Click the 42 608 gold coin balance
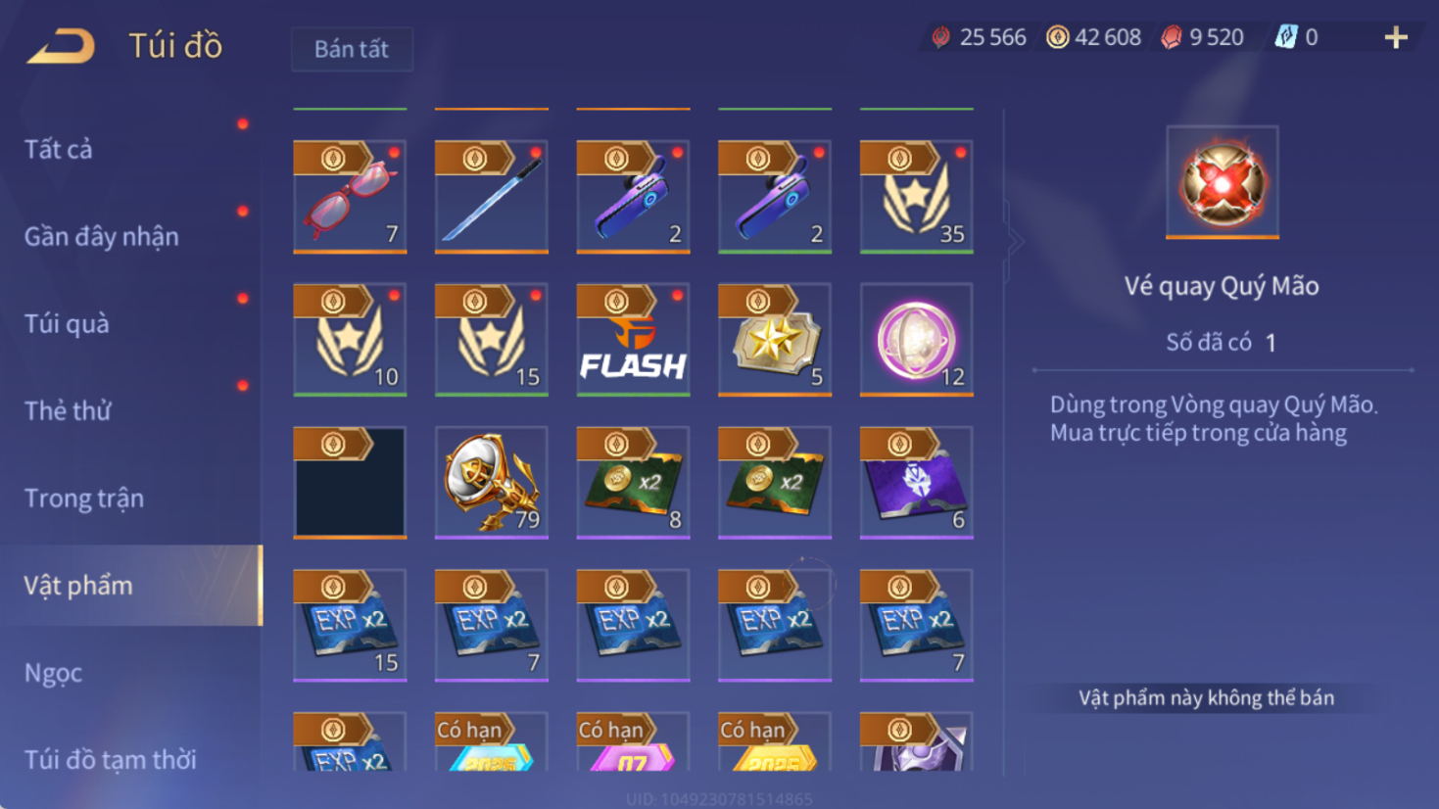This screenshot has width=1439, height=809. (1093, 37)
